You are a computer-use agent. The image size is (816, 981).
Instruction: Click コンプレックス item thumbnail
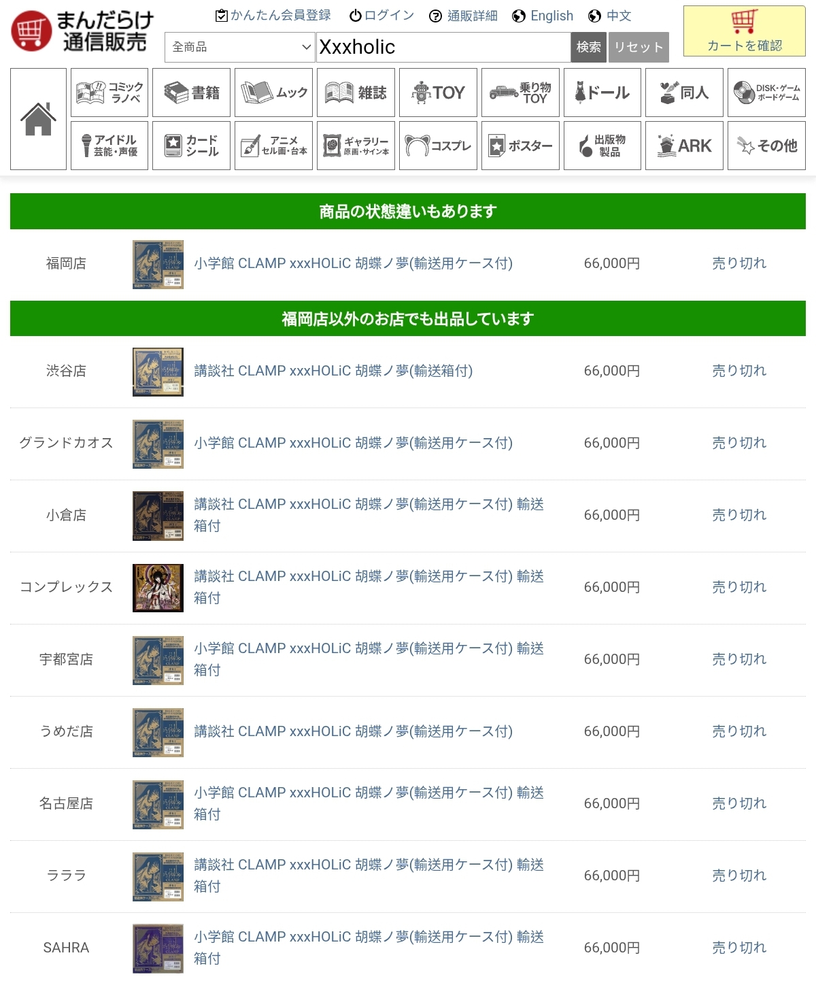click(158, 588)
